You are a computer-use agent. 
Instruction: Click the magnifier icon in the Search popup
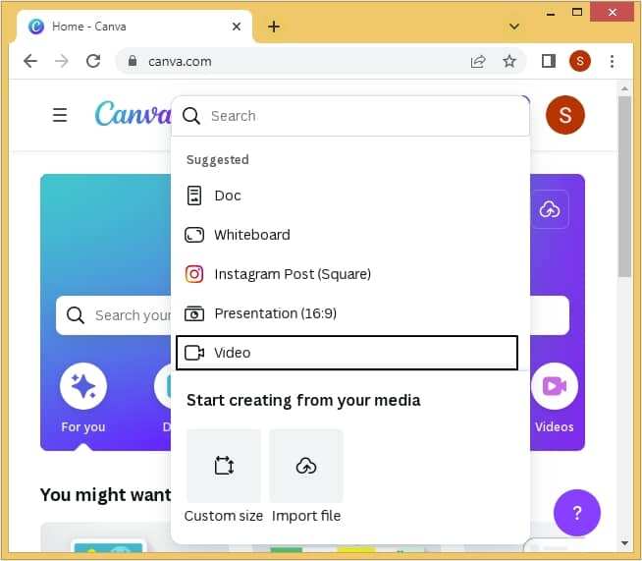[191, 116]
